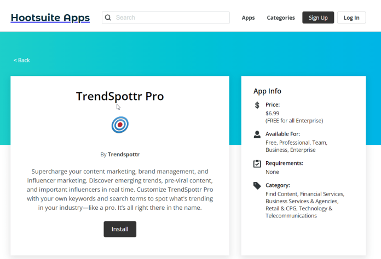Image resolution: width=381 pixels, height=259 pixels.
Task: Click the (FREE for all Enterprise) note
Action: pos(295,121)
